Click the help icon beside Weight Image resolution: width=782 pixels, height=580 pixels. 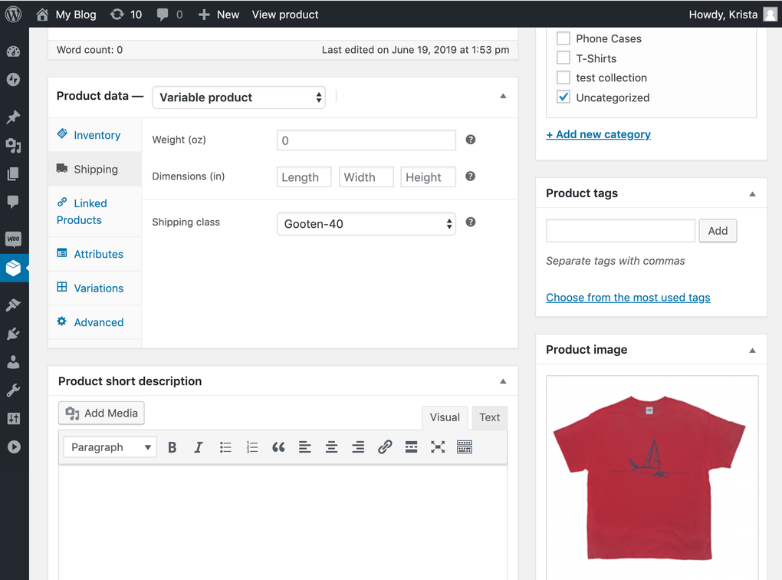pyautogui.click(x=471, y=140)
